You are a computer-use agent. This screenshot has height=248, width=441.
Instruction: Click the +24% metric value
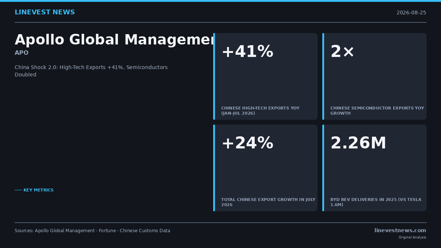(247, 143)
